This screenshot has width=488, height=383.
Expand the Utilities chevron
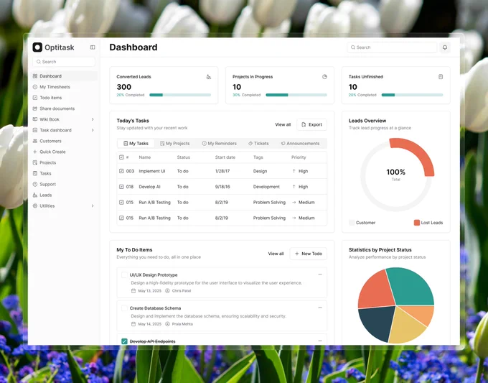pyautogui.click(x=93, y=206)
